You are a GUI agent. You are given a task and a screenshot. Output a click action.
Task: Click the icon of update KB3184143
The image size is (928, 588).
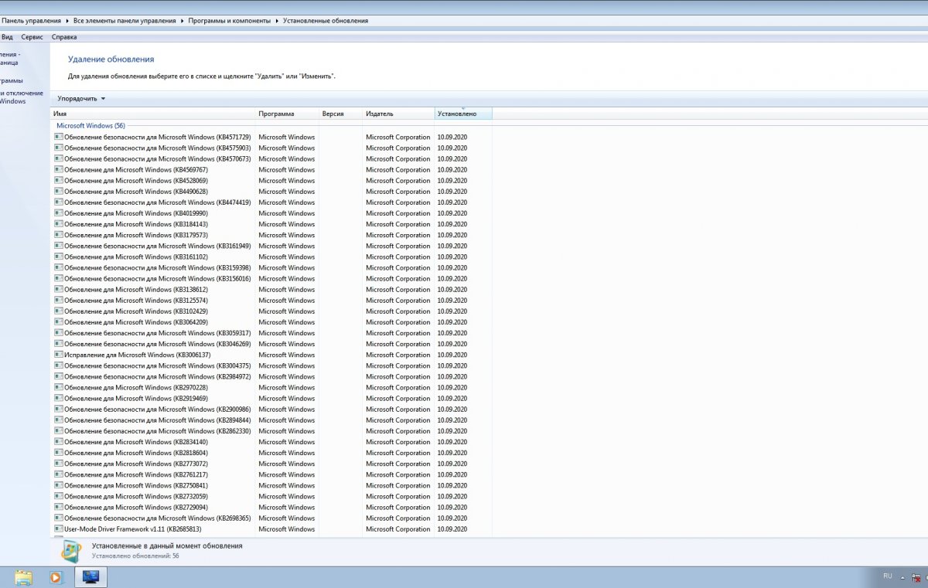tap(58, 224)
